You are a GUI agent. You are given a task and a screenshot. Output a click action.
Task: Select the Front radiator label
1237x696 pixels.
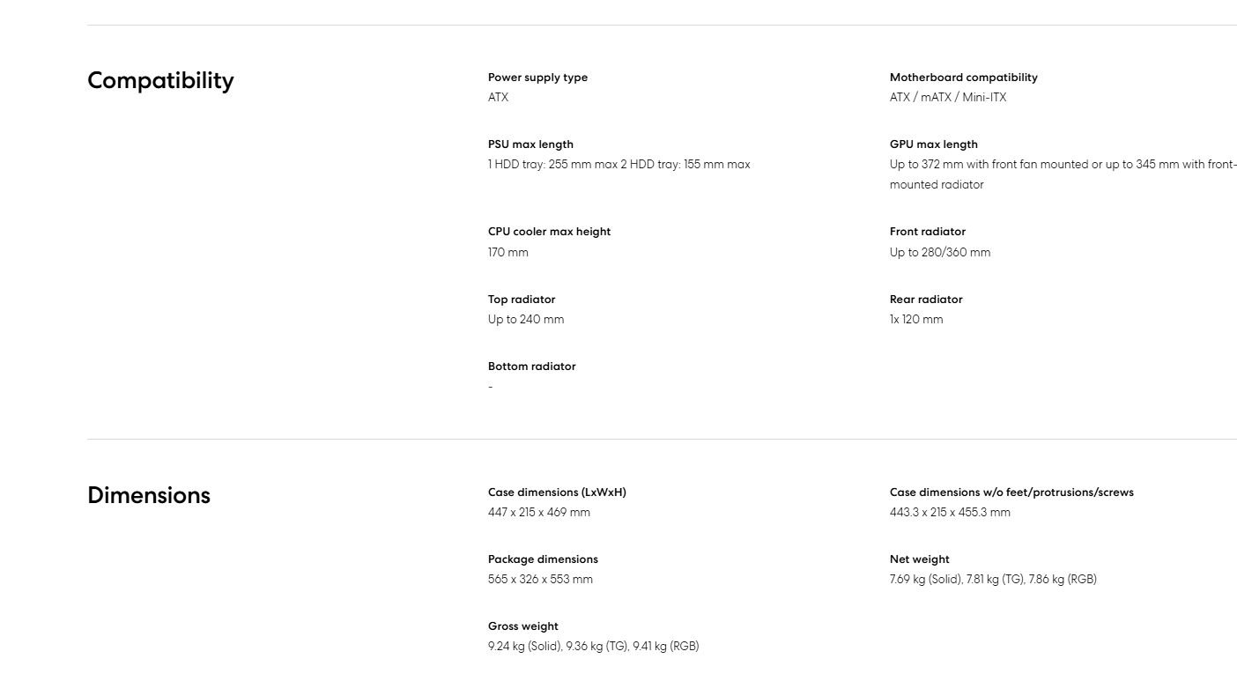927,232
